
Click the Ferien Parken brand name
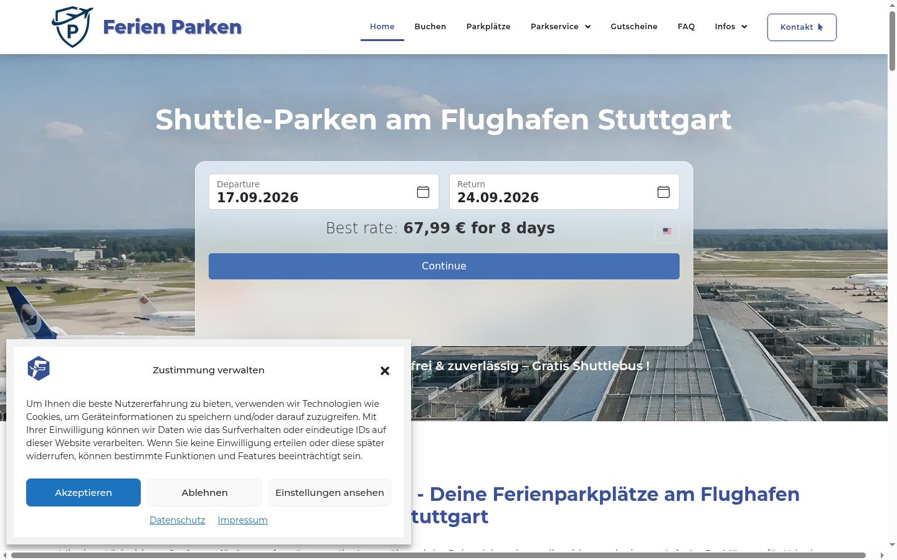(172, 27)
